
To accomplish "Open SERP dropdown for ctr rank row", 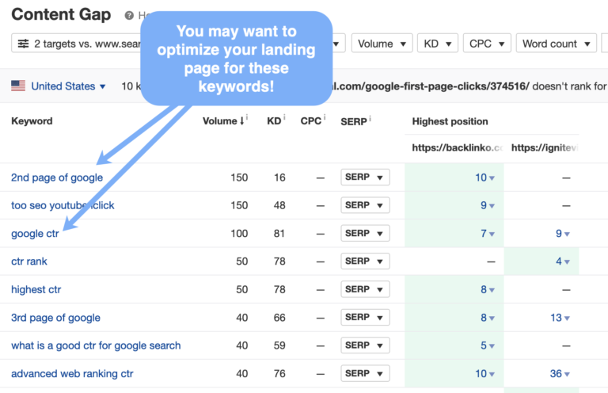I will 365,261.
